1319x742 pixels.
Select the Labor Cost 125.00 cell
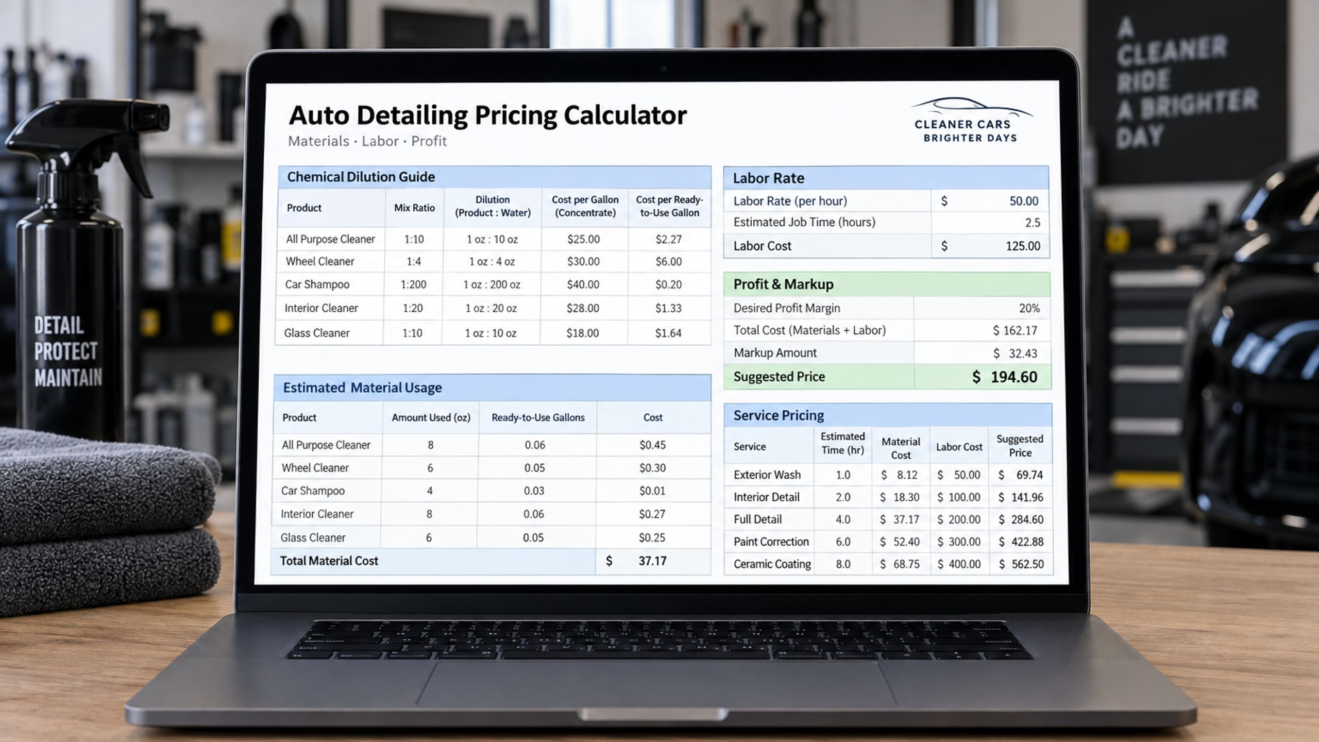point(990,246)
